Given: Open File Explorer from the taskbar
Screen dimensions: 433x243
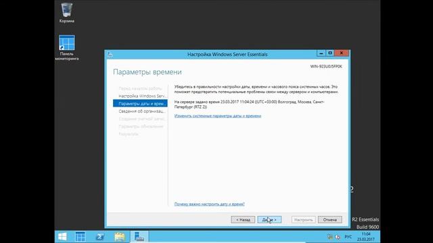Looking at the screenshot, I should [120, 237].
